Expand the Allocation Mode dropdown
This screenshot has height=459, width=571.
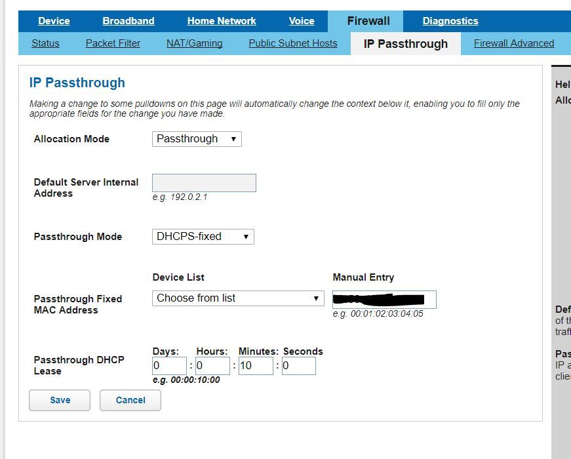[197, 139]
